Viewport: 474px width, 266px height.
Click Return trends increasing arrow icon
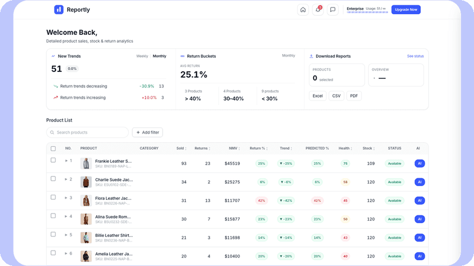coord(56,98)
